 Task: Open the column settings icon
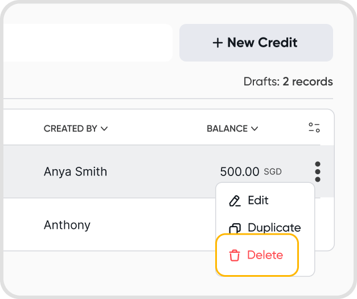tap(314, 128)
